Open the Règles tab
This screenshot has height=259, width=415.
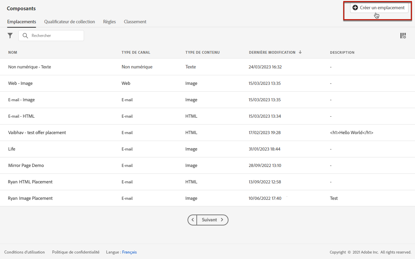tap(109, 22)
